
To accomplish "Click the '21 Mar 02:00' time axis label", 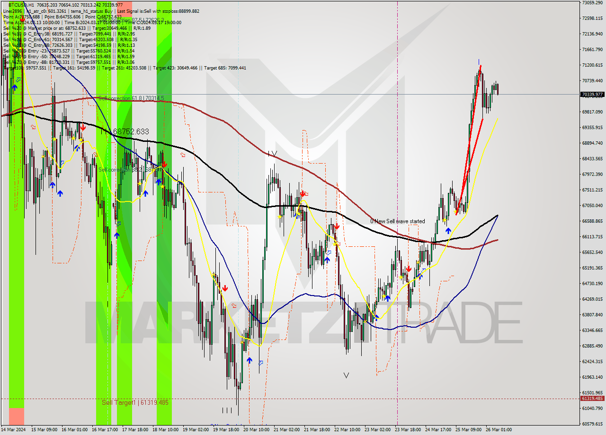I will (286, 430).
